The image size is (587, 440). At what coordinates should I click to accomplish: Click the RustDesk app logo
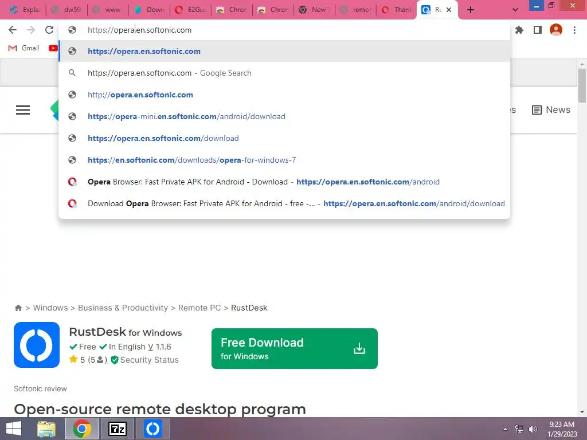(37, 345)
